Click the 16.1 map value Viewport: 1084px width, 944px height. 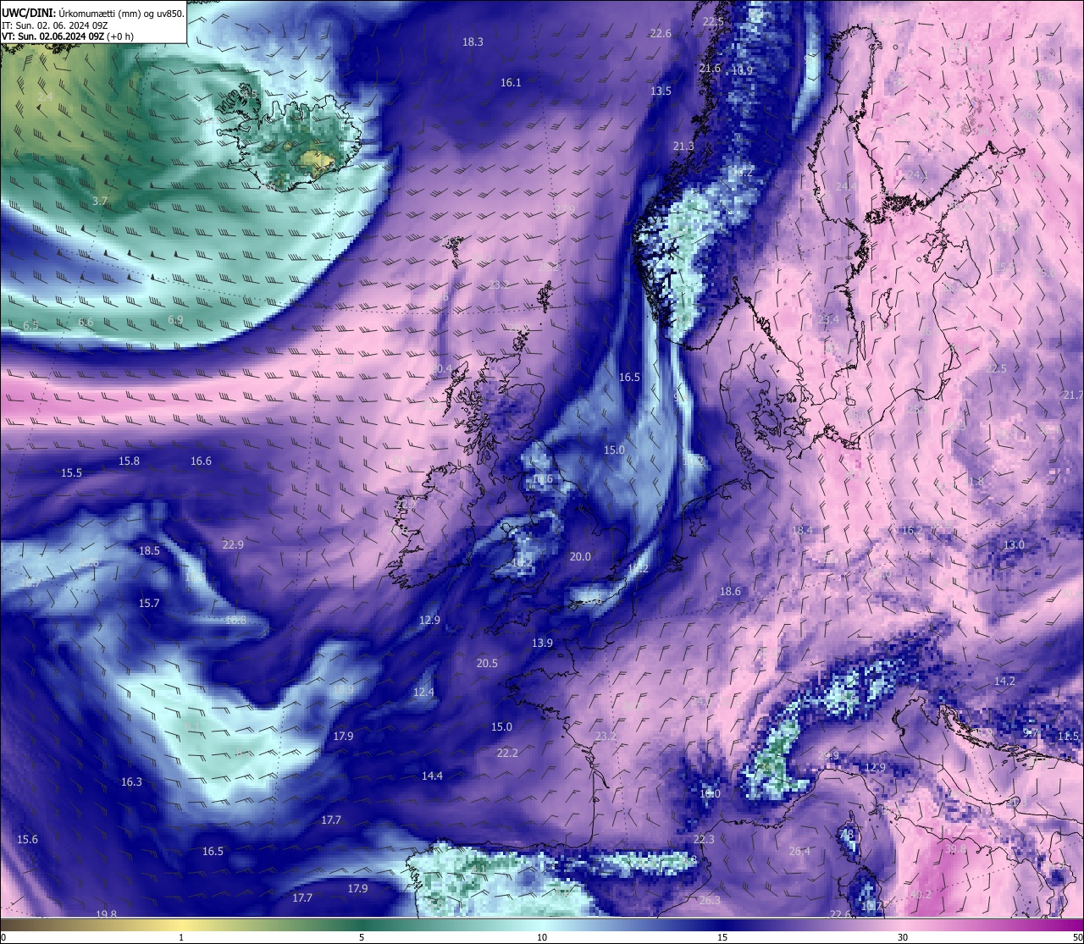pos(511,82)
